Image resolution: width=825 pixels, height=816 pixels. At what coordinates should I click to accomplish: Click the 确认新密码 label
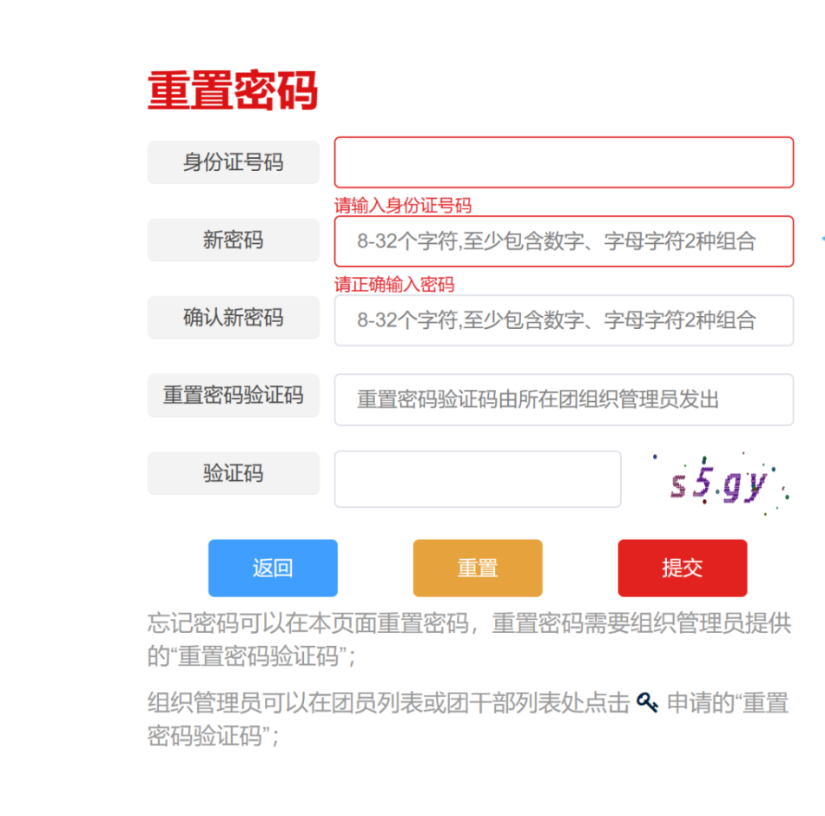pyautogui.click(x=234, y=318)
